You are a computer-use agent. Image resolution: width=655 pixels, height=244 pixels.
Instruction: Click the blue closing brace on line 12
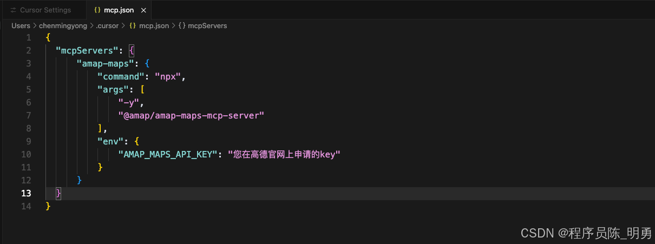80,180
